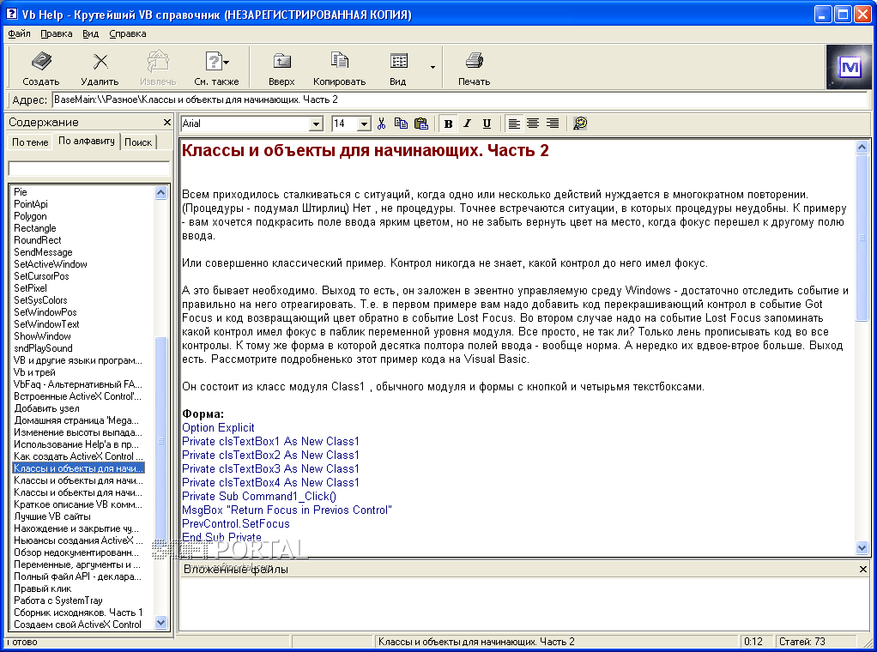Paste from clipboard in the editor toolbar
877x652 pixels.
(x=421, y=124)
